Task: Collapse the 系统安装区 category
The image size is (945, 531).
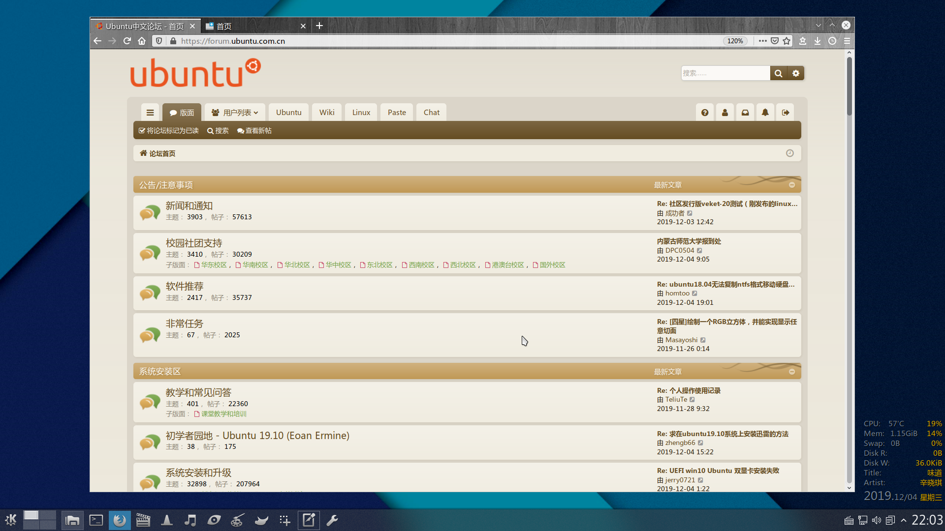Action: [792, 372]
